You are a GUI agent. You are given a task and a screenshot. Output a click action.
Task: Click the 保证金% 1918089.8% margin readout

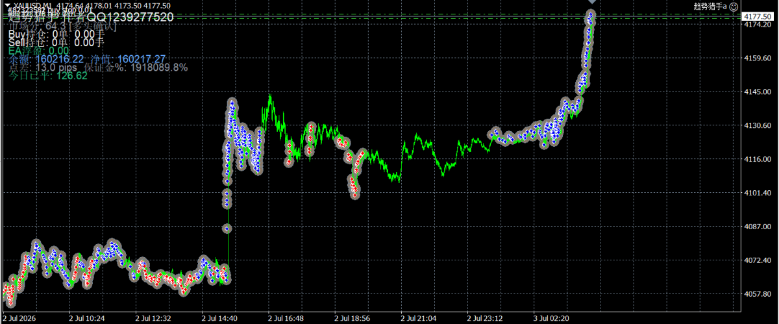point(136,68)
